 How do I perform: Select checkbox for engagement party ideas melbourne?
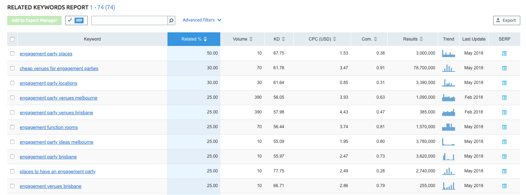[x=12, y=142]
